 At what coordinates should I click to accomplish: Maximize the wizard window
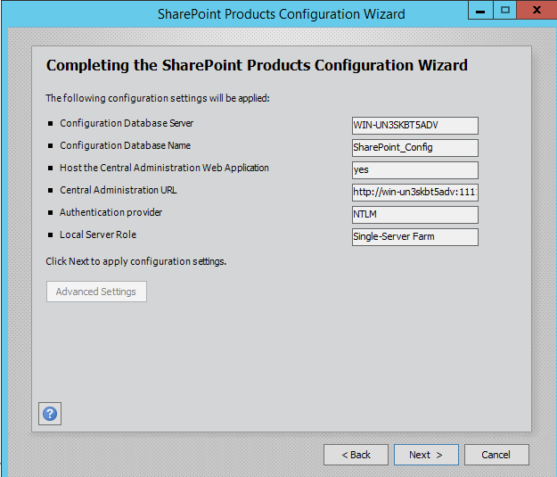[504, 10]
